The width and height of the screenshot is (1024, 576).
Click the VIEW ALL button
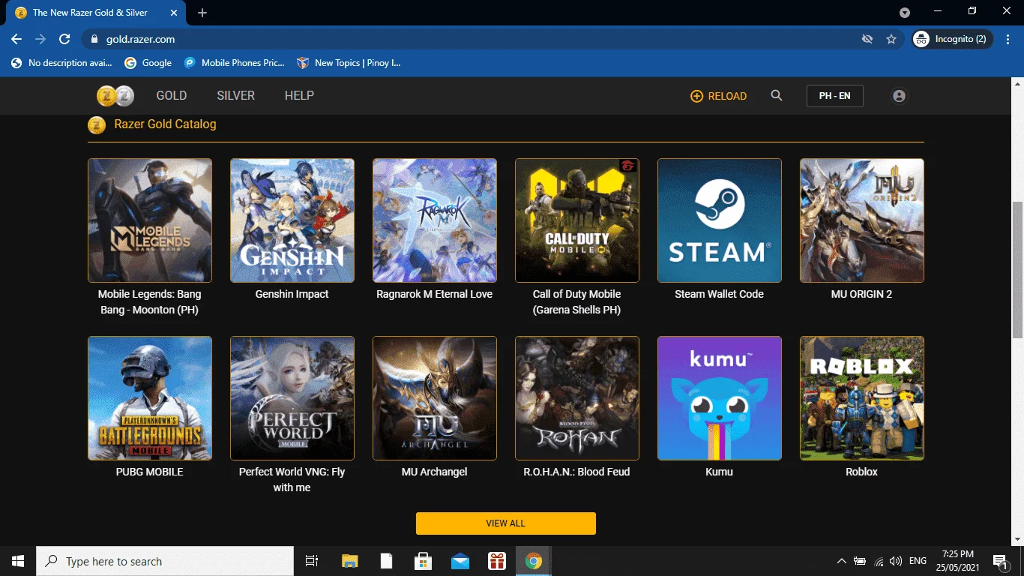click(x=506, y=523)
